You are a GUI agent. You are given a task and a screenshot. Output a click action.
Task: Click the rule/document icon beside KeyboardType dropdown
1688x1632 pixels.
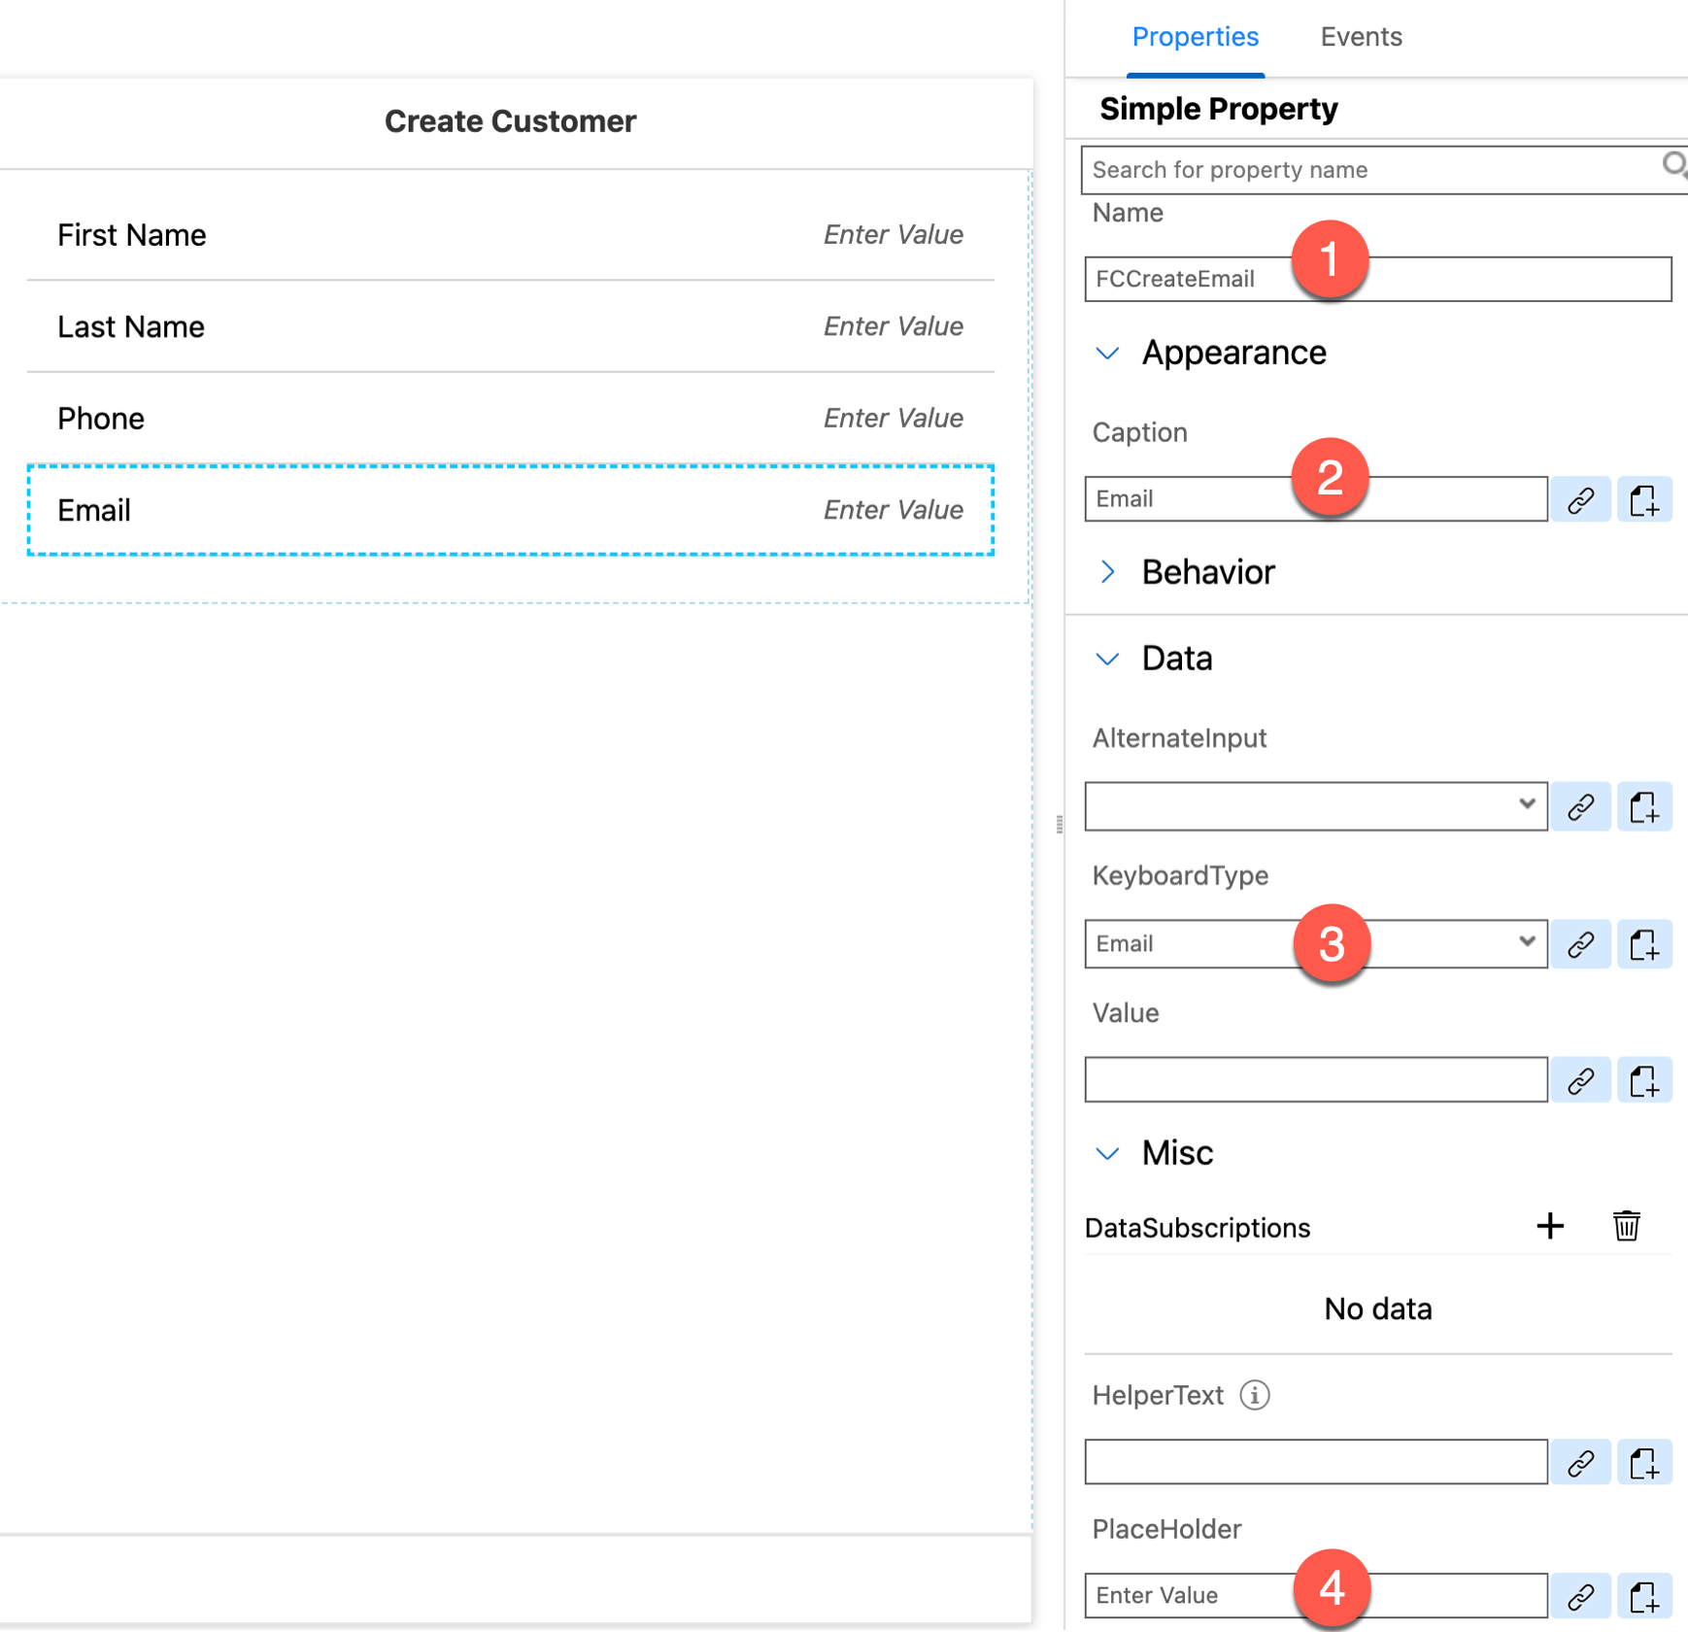click(x=1643, y=943)
